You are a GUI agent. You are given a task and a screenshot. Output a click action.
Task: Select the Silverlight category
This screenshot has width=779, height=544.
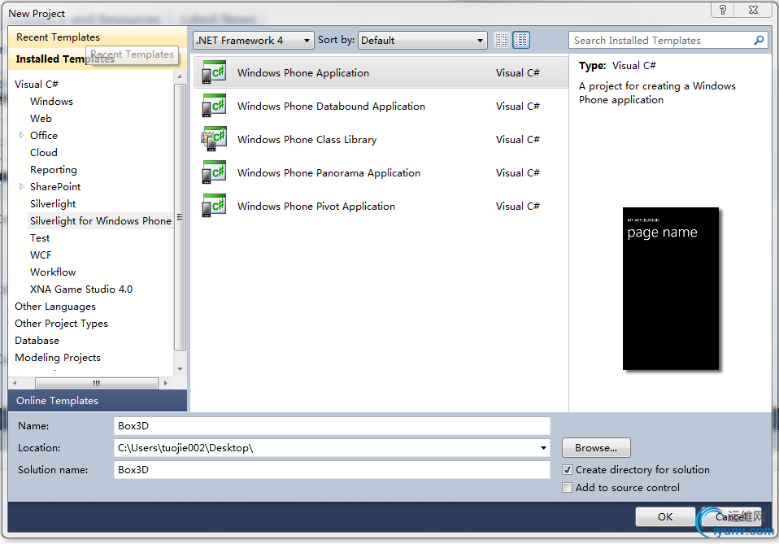click(x=53, y=203)
